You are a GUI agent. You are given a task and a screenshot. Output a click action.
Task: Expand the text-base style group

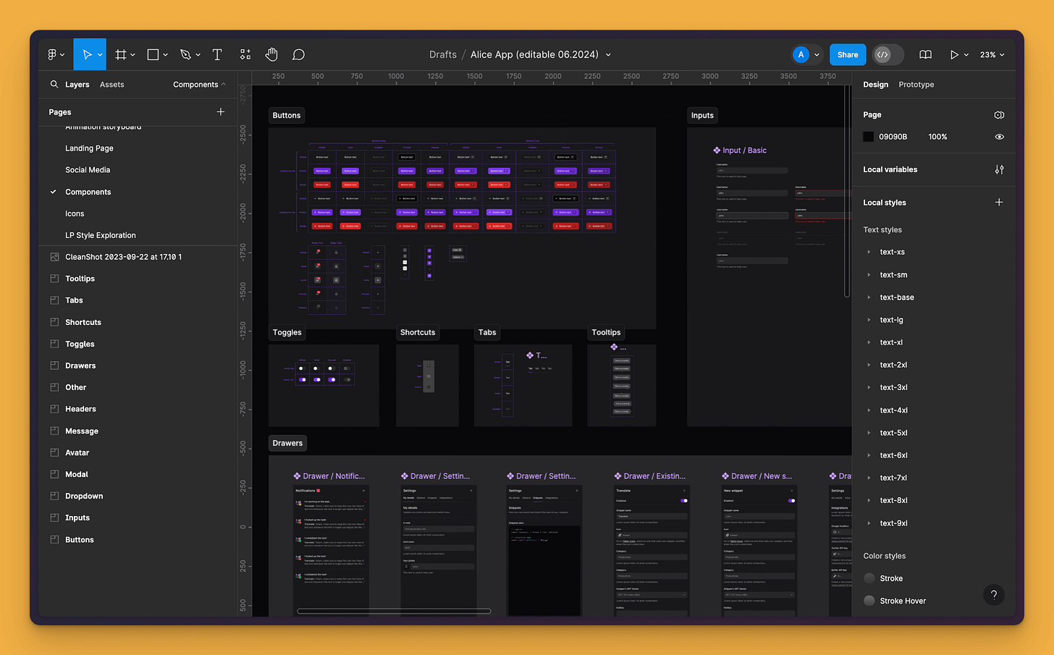(869, 297)
